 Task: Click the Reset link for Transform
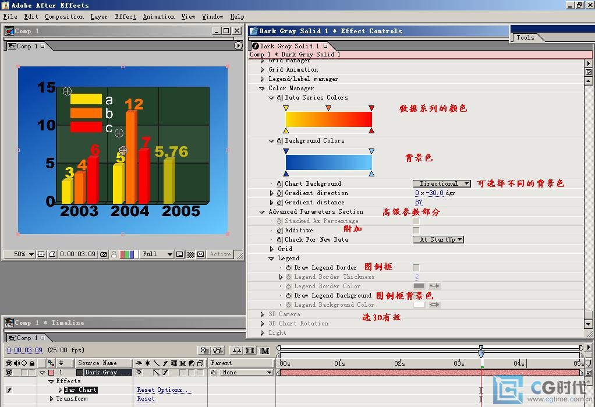click(x=146, y=399)
